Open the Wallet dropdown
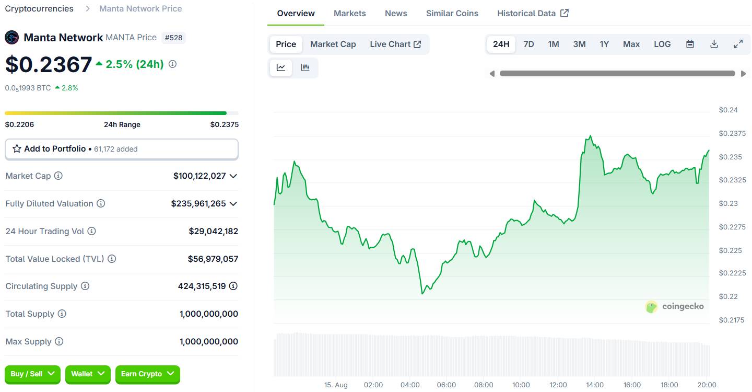752x392 pixels. [88, 374]
